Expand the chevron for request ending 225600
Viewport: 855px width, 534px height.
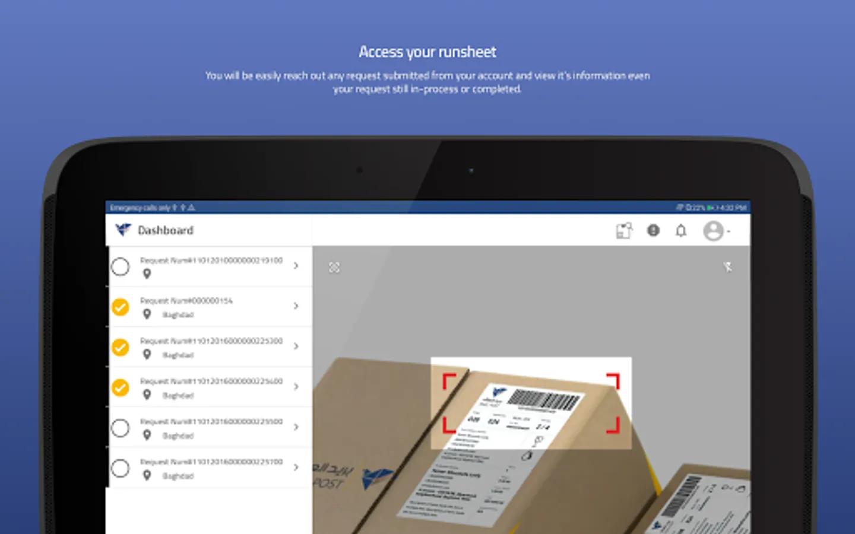[296, 387]
